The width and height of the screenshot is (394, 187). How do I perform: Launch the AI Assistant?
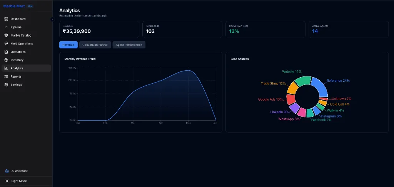pyautogui.click(x=26, y=171)
